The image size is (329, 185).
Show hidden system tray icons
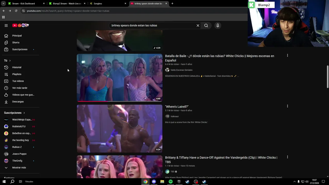[x=294, y=182]
